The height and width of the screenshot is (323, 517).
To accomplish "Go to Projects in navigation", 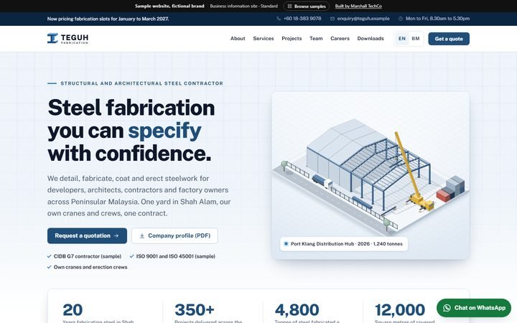I will [292, 39].
